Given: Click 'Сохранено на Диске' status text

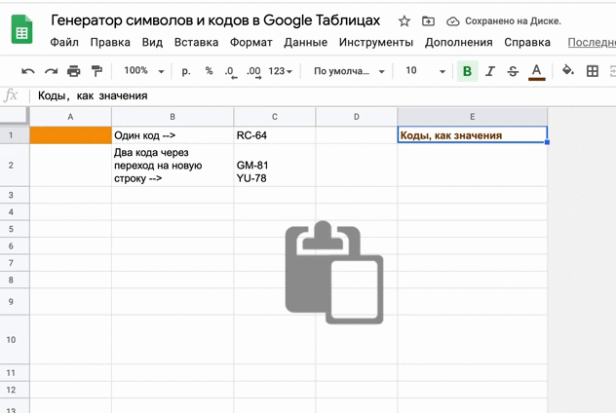Looking at the screenshot, I should click(513, 21).
